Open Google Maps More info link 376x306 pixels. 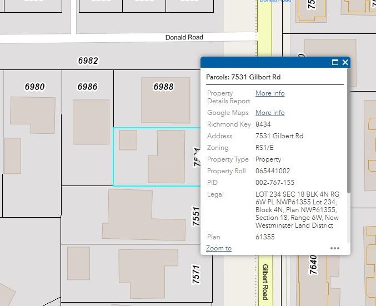(270, 113)
